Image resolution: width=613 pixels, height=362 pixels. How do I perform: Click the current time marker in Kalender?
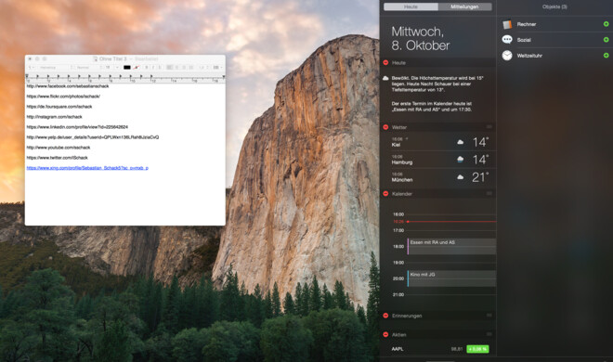pos(408,222)
